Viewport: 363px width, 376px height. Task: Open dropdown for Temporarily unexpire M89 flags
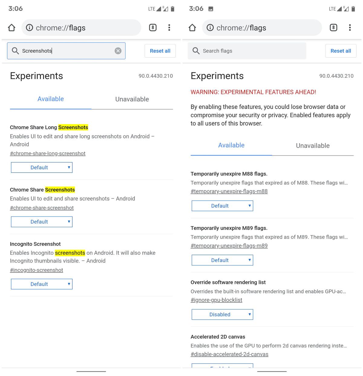222,260
